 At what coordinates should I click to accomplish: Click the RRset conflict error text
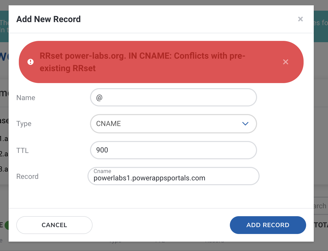tap(142, 62)
